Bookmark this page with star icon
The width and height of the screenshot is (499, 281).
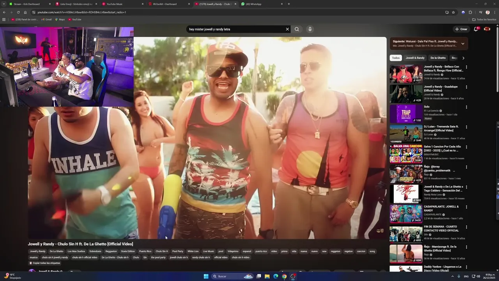453,12
